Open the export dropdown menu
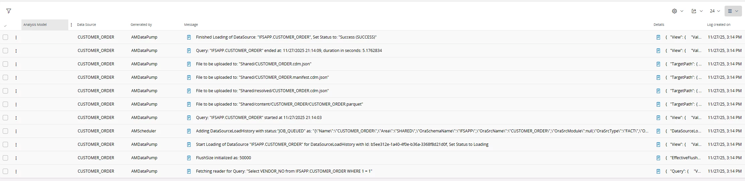The height and width of the screenshot is (181, 745). point(697,11)
